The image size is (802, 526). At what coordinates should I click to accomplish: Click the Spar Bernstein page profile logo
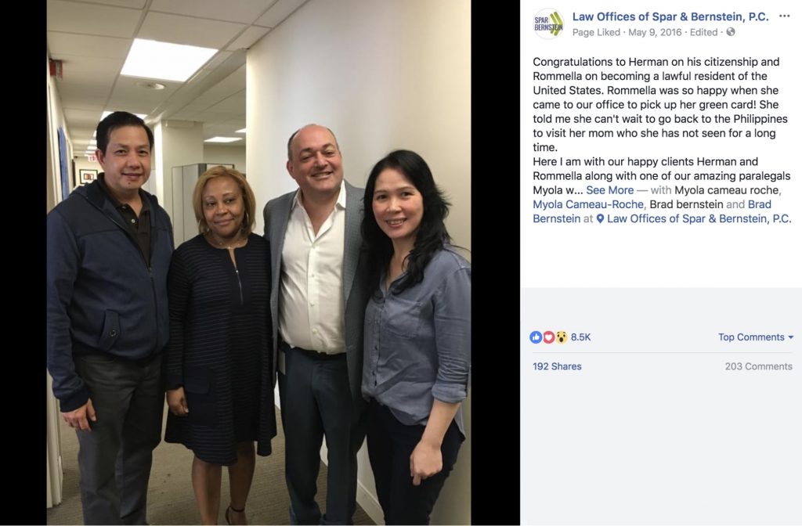click(x=547, y=23)
